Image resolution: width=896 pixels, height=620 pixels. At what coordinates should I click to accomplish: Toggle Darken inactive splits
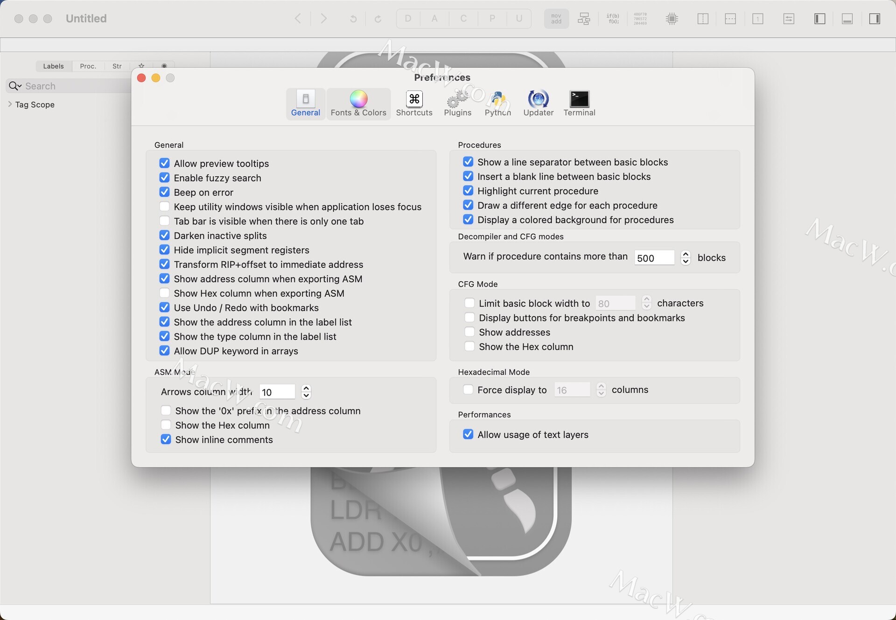164,236
